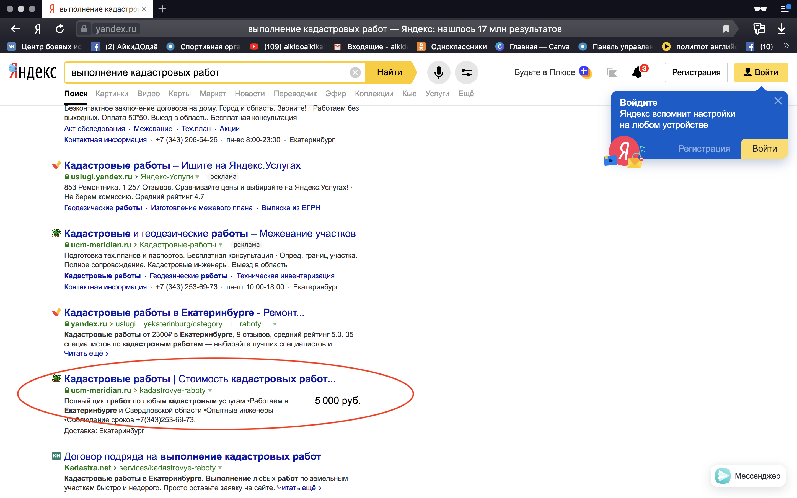Click inside the Yandex search input field

[208, 72]
